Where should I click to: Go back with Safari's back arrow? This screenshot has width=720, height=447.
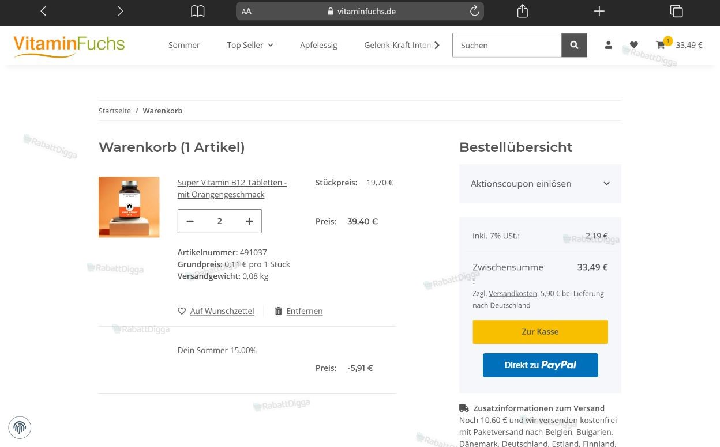tap(43, 11)
